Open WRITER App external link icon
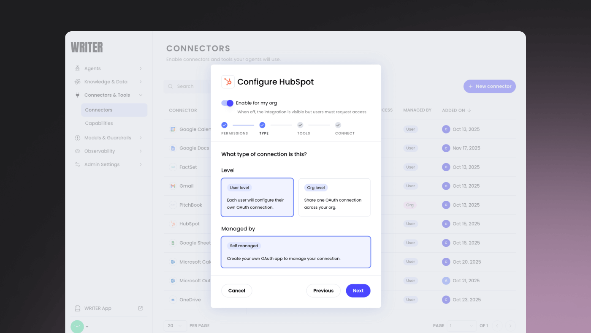Screen dimensions: 591x333 click(x=141, y=308)
